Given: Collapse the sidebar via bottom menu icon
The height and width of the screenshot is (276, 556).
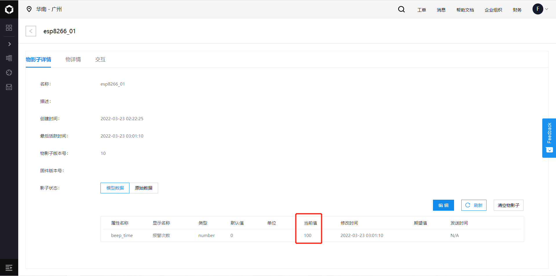Looking at the screenshot, I should point(9,267).
